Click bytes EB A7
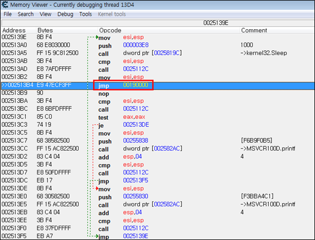 [45, 236]
